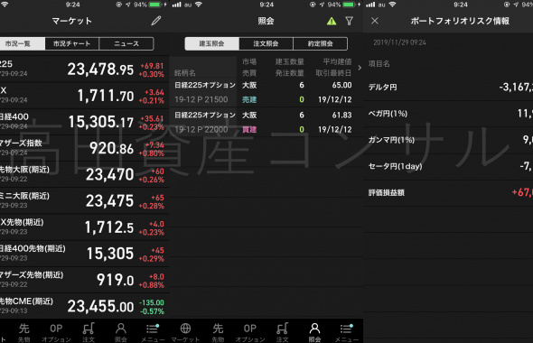Select the 注文照会 segment
This screenshot has height=343, width=533.
pos(266,43)
